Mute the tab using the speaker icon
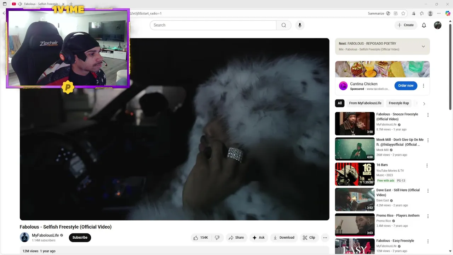Screen dimensions: 453x255 coord(20,4)
